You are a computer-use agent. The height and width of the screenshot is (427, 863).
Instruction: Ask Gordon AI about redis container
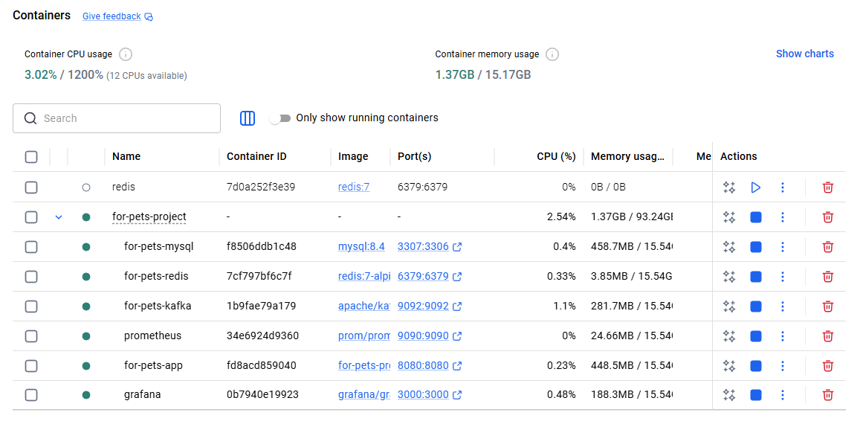pyautogui.click(x=729, y=187)
